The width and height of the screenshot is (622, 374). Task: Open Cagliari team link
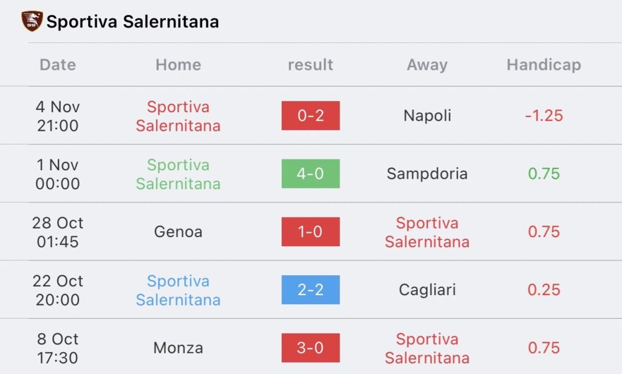(x=427, y=290)
